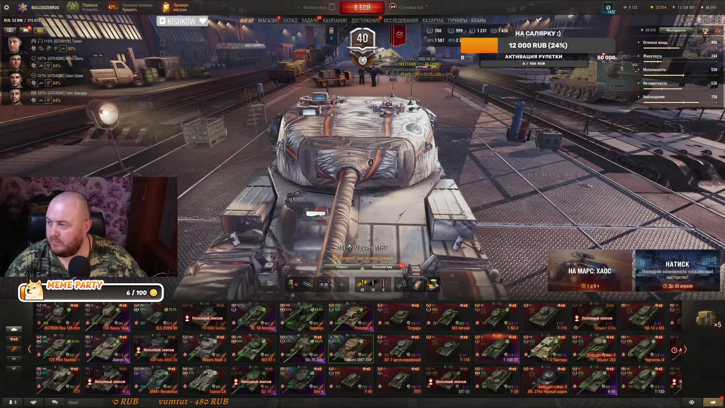725x408 pixels.
Task: Click the carousel right scroll arrow
Action: pyautogui.click(x=685, y=349)
